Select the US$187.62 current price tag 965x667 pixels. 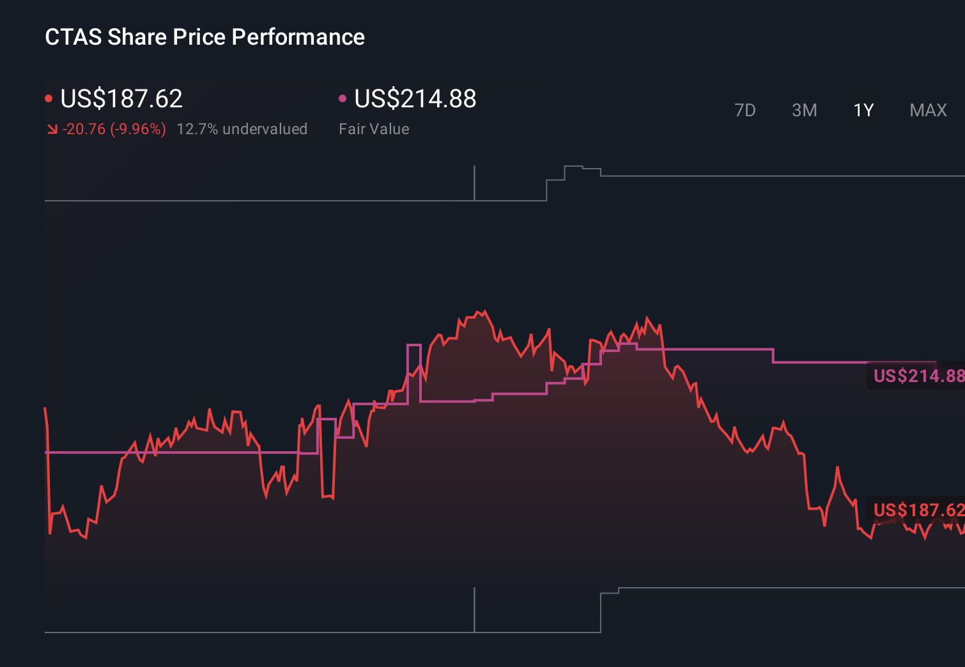[917, 510]
